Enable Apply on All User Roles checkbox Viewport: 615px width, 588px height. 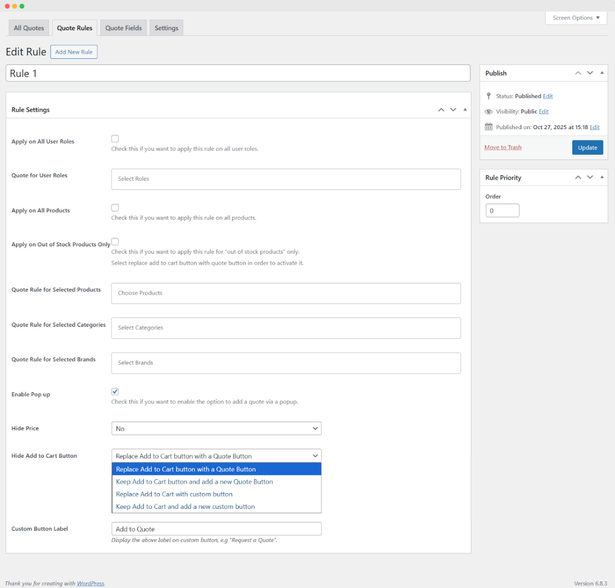pos(115,139)
